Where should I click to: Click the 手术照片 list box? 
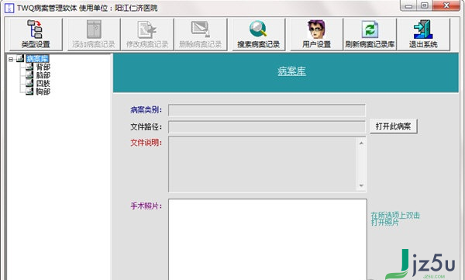(267, 240)
